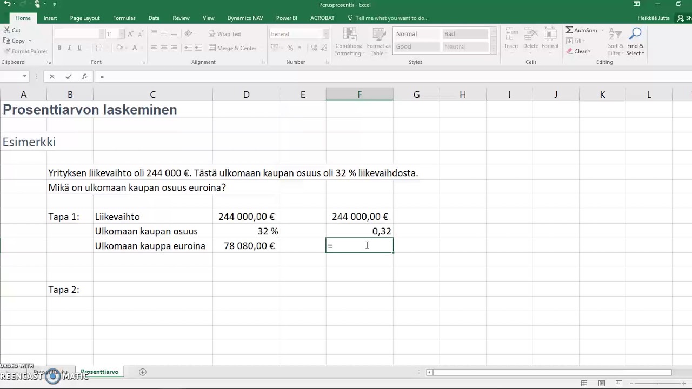Select cell with 78 080,00 €
The image size is (692, 389).
tap(246, 246)
